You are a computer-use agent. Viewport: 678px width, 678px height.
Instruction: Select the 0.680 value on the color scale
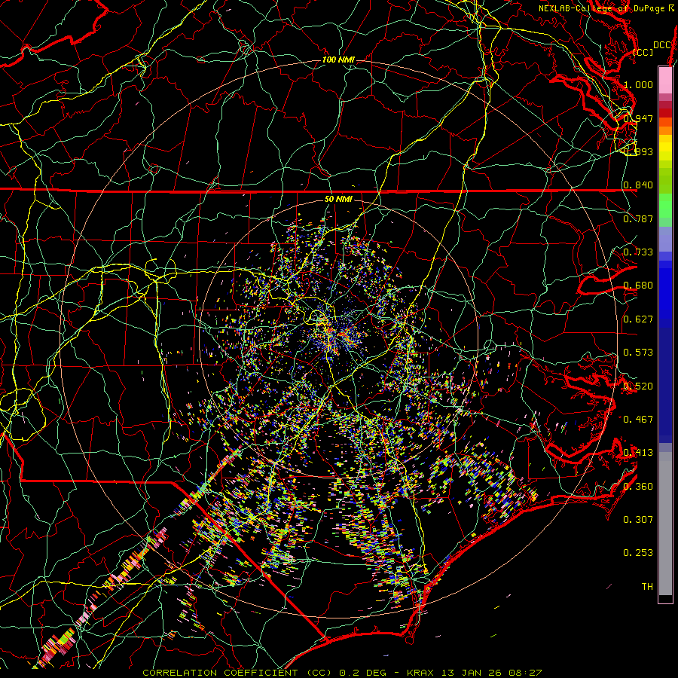[x=638, y=286]
